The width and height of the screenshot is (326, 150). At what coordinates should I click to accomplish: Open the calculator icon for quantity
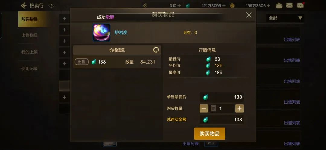(213, 108)
